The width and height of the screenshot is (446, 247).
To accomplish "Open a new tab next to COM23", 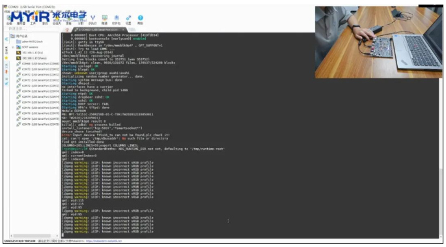I will click(132, 29).
